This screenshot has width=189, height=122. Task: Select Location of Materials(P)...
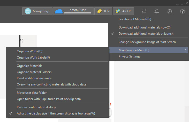click(148, 19)
